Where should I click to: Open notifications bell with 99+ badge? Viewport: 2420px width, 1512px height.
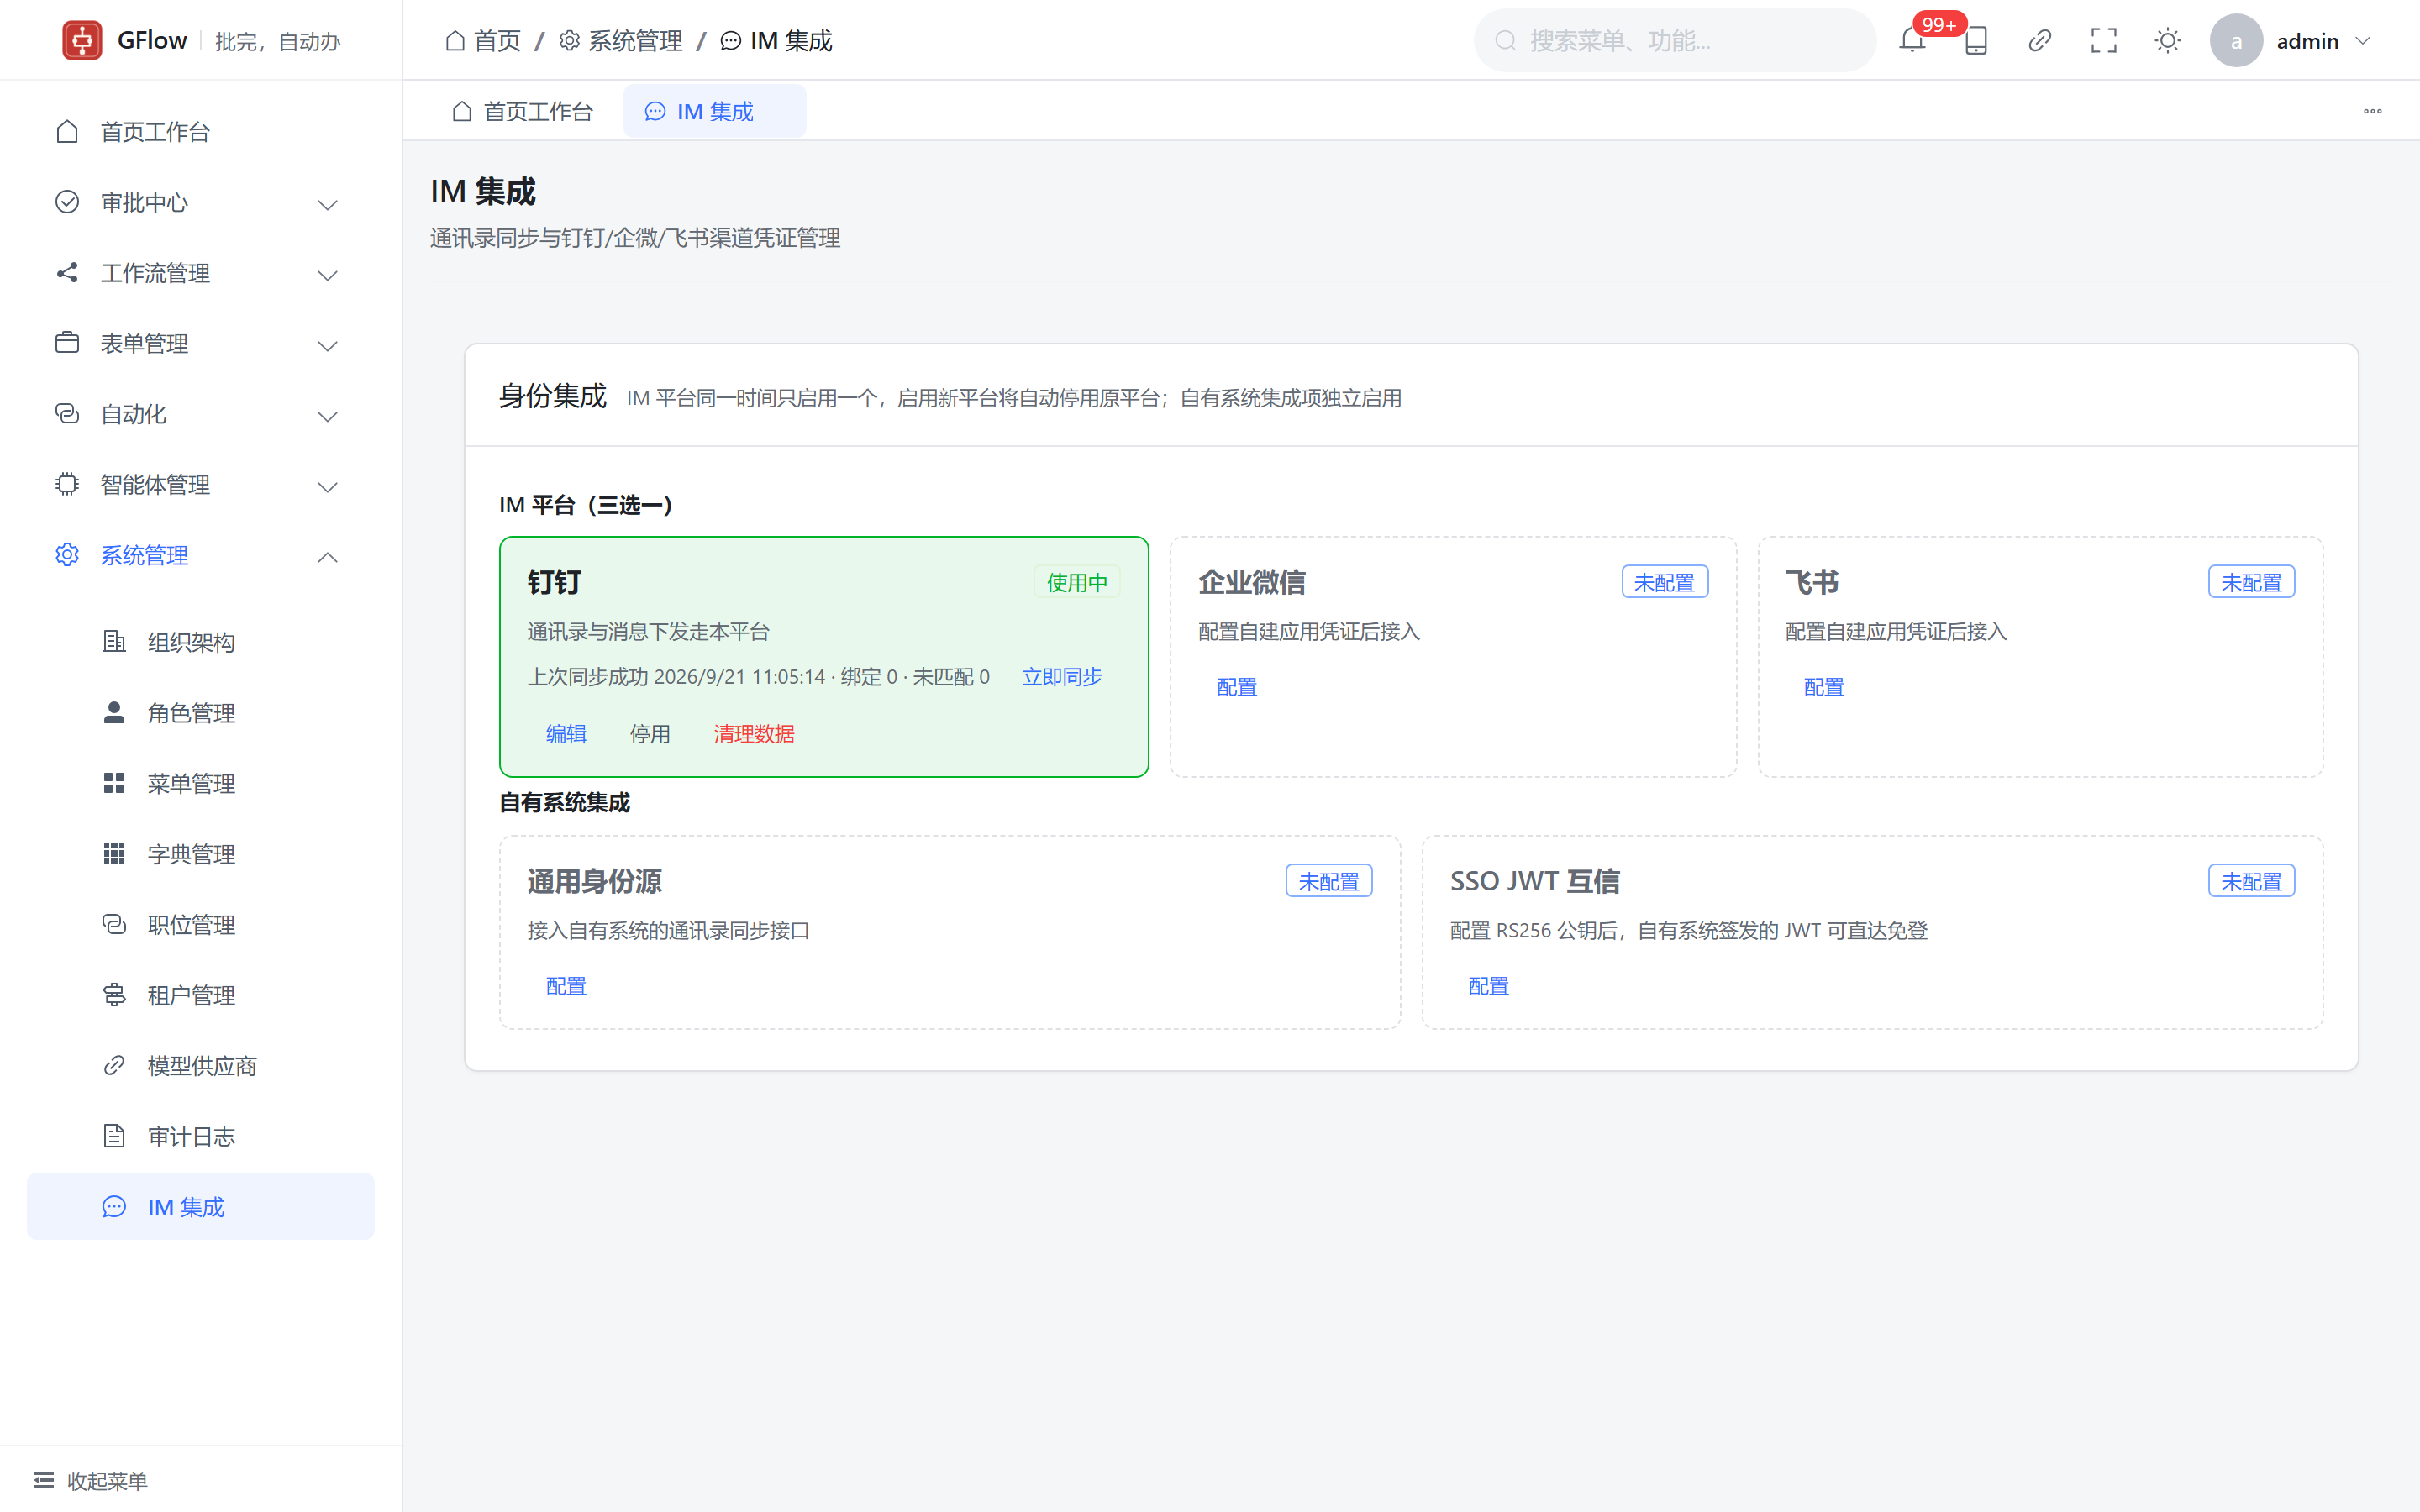pyautogui.click(x=1912, y=40)
